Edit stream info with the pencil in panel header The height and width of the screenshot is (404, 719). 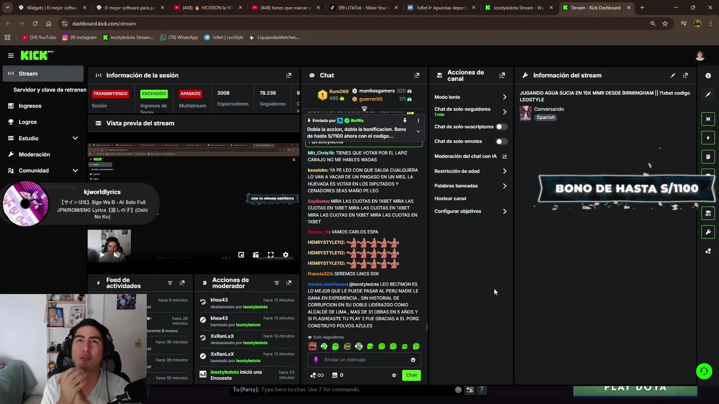673,75
